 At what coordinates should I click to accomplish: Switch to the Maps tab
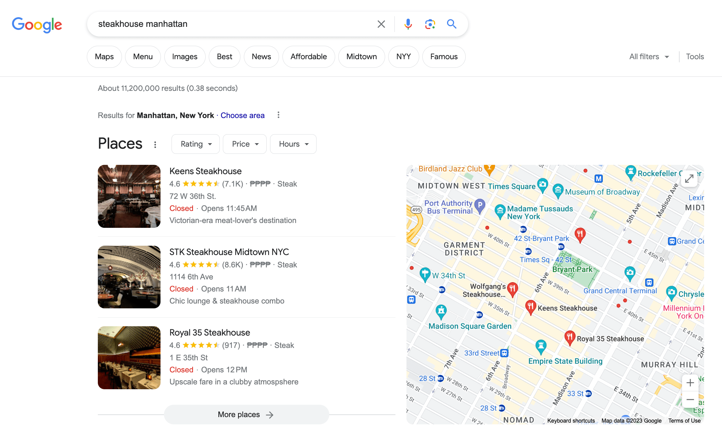coord(104,57)
